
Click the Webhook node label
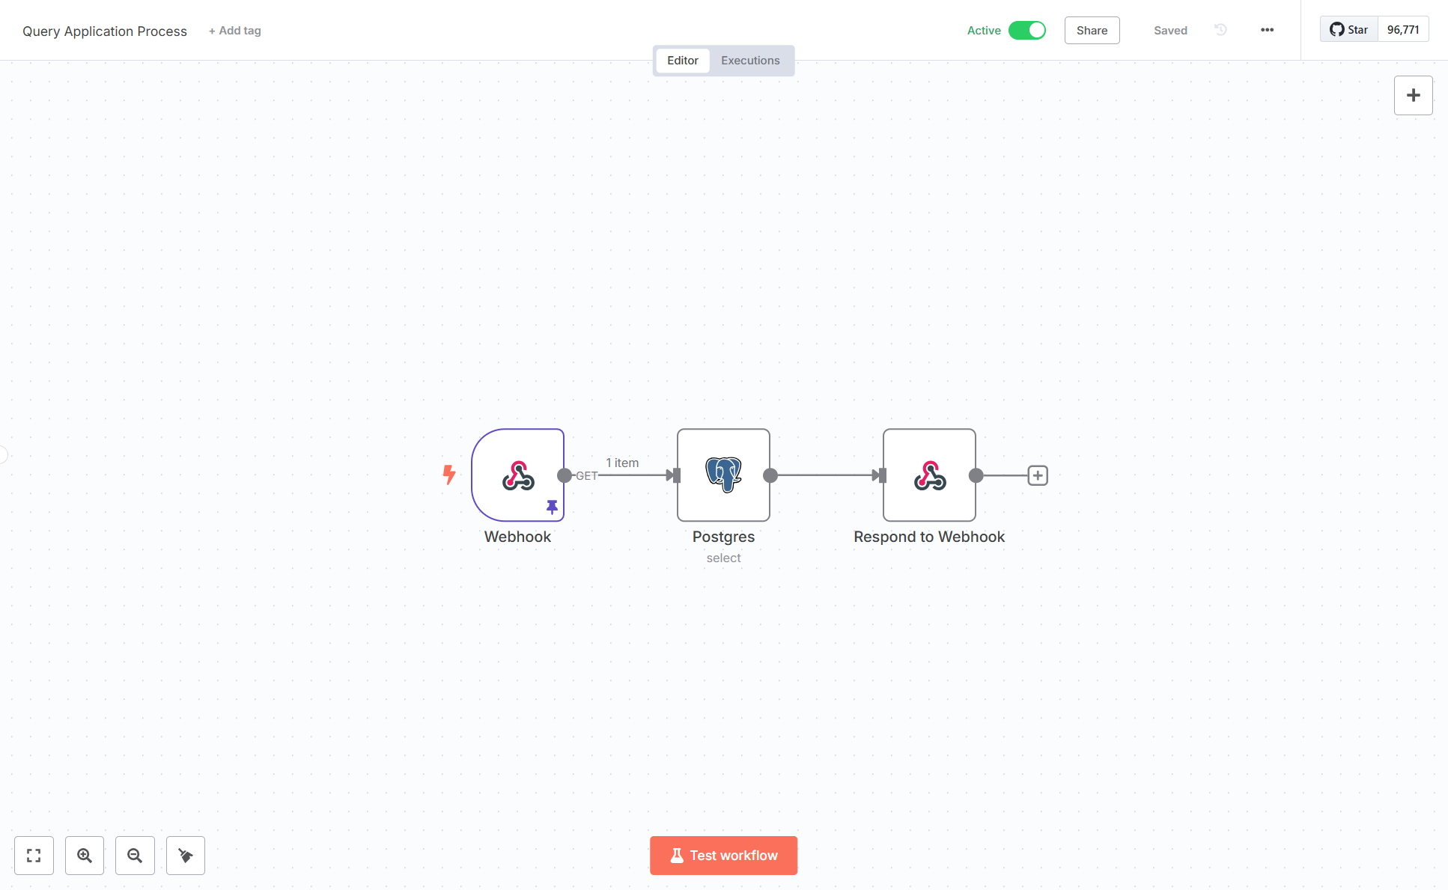517,537
